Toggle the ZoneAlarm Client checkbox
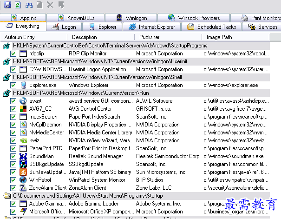The width and height of the screenshot is (281, 219). [13, 188]
